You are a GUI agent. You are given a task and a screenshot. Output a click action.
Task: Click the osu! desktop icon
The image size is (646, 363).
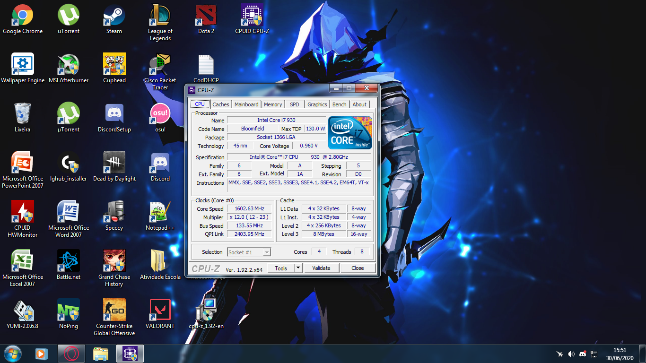(160, 118)
